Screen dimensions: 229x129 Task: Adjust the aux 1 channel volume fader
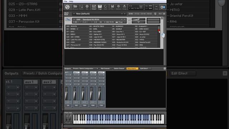[75, 93]
